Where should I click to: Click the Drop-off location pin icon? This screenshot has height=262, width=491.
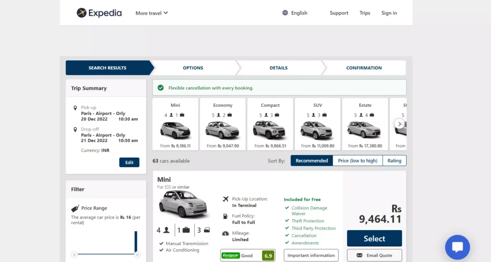point(75,130)
